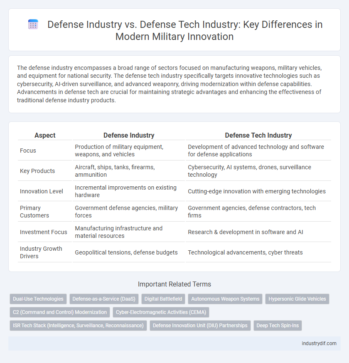This screenshot has width=349, height=363.
Task: Select the Cyber-Electromagnetic Activities (CEMA) tag
Action: pos(161,312)
